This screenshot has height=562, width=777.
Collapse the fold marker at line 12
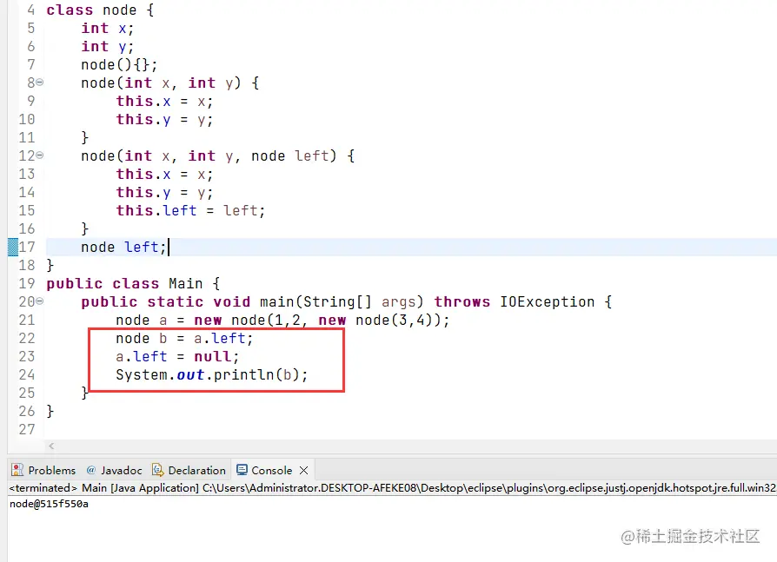click(40, 155)
